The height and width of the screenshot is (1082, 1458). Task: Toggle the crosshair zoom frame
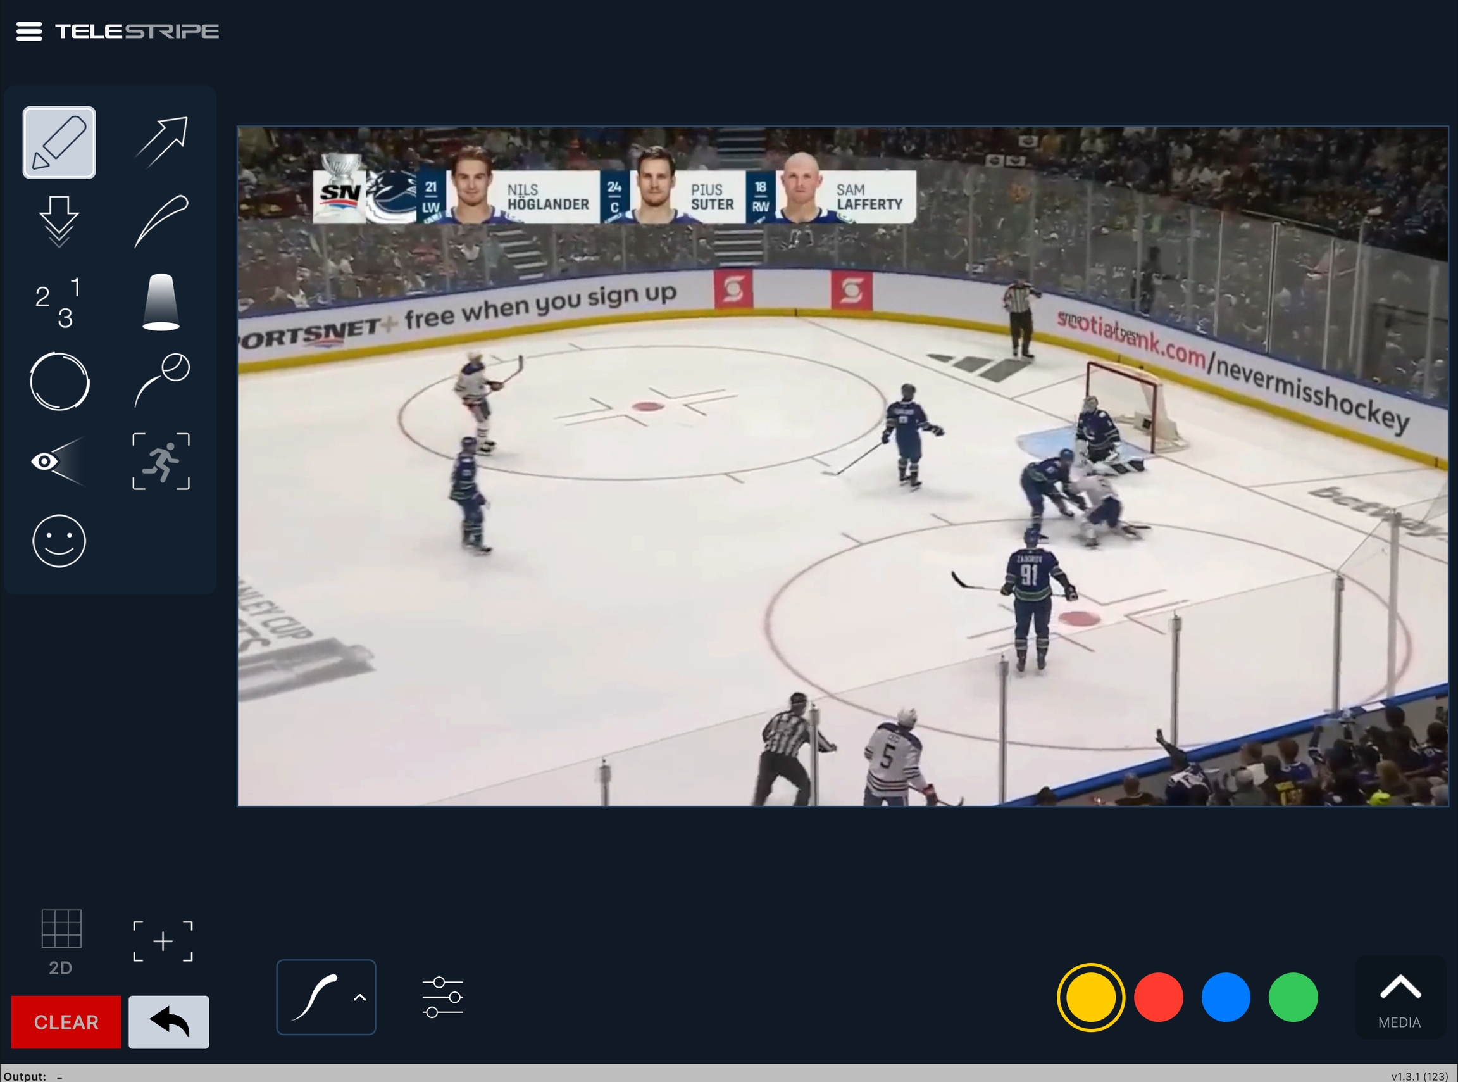coord(163,941)
